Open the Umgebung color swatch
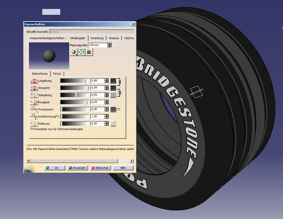Screen dimensions: 283x219 click(x=113, y=81)
